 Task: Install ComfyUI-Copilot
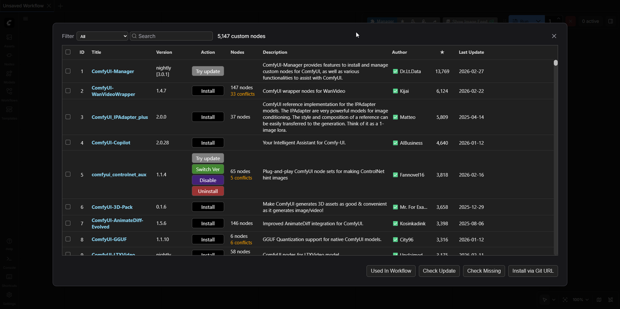(208, 143)
